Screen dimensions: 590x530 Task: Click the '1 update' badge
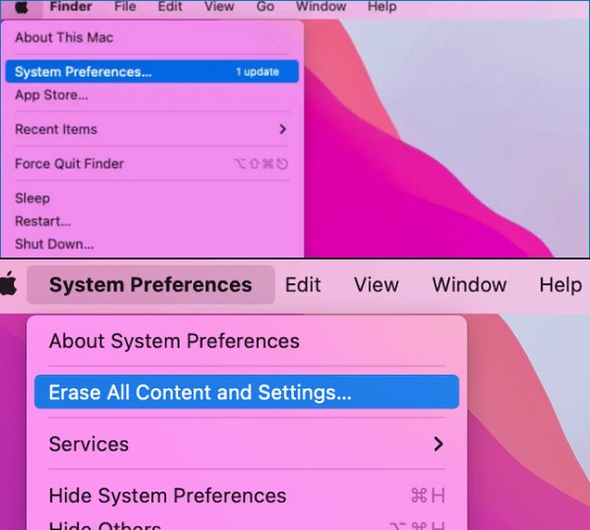pyautogui.click(x=257, y=72)
